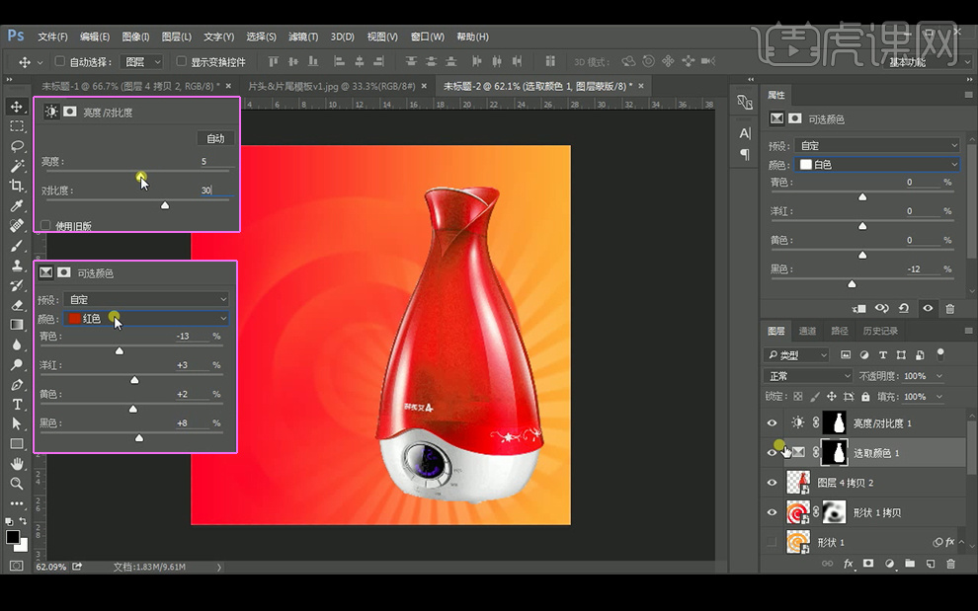Viewport: 978px width, 611px height.
Task: Open the 滤镜(T) menu
Action: click(x=303, y=37)
